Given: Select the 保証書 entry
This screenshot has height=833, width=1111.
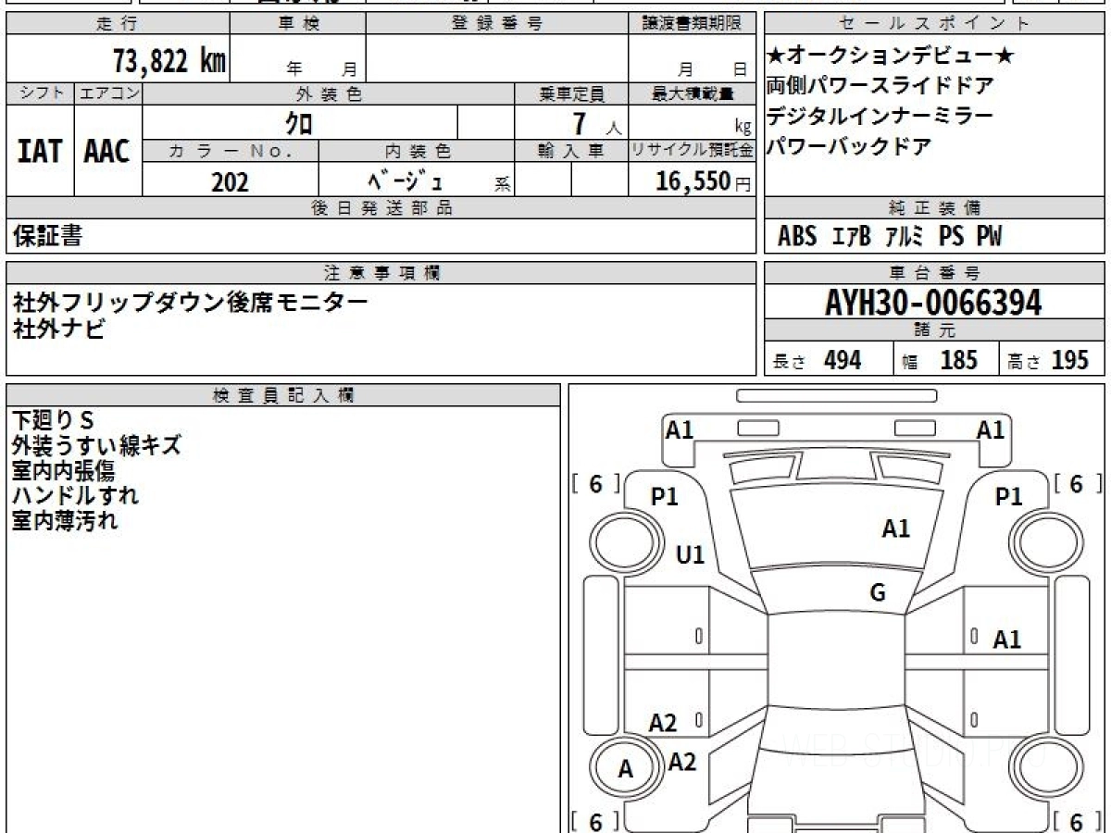Looking at the screenshot, I should [47, 236].
